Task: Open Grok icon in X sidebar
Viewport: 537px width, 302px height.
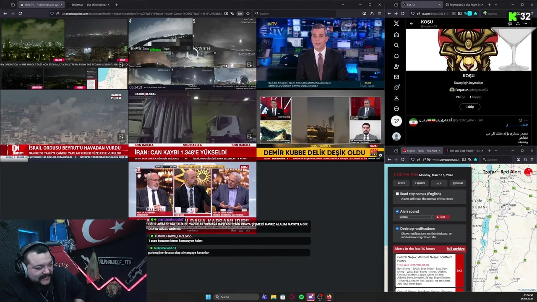Action: (396, 87)
